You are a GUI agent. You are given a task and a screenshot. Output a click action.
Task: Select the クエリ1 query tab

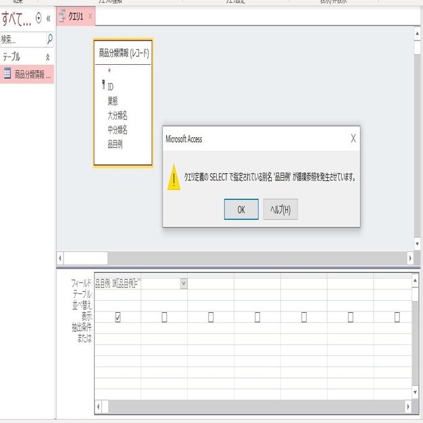pos(76,17)
